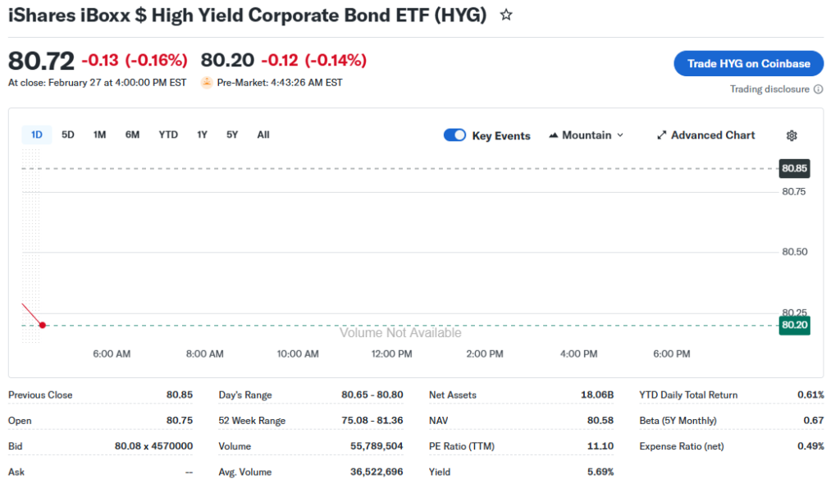Show the 1M chart range

[99, 135]
